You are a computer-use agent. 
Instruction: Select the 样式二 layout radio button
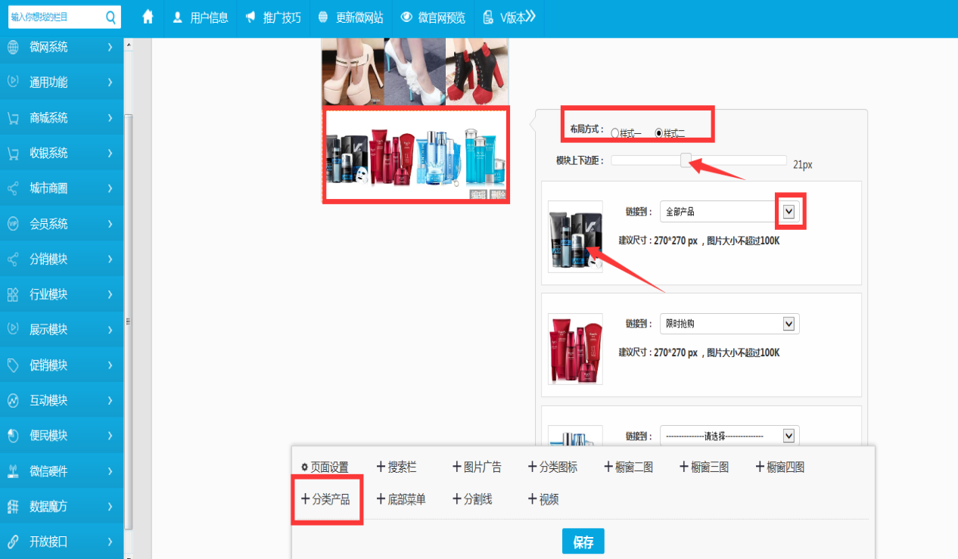coord(658,133)
